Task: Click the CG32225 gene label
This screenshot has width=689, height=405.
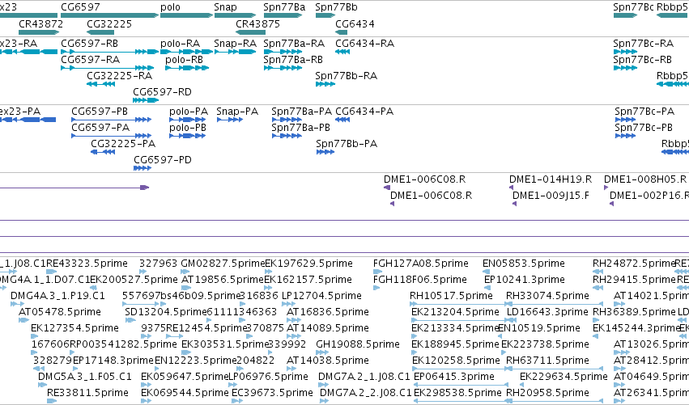Action: coord(109,23)
